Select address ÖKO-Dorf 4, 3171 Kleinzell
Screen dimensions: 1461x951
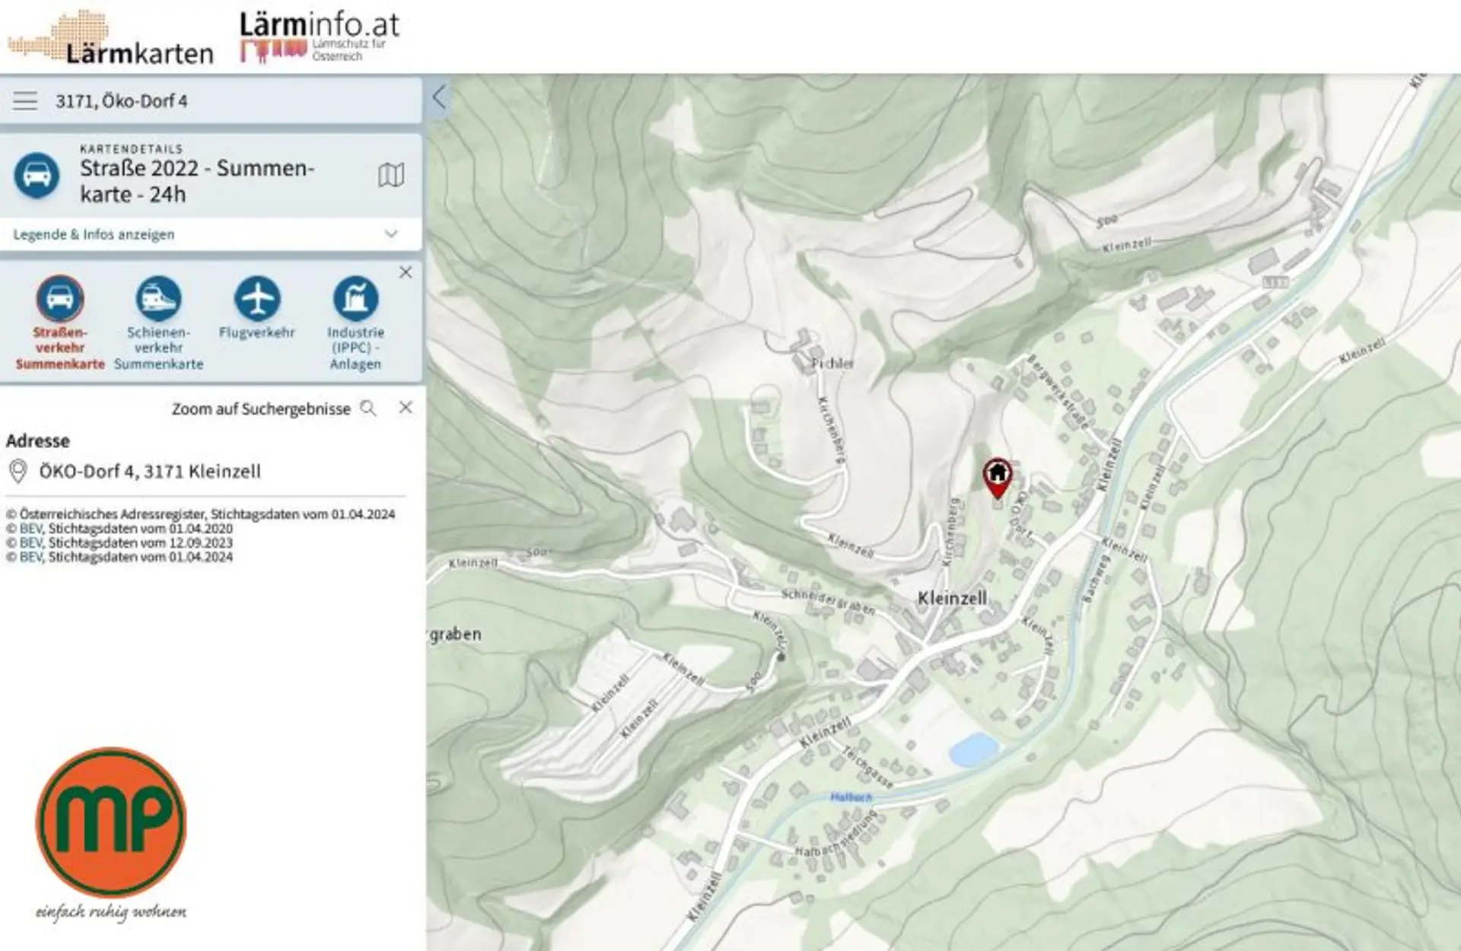click(x=150, y=472)
